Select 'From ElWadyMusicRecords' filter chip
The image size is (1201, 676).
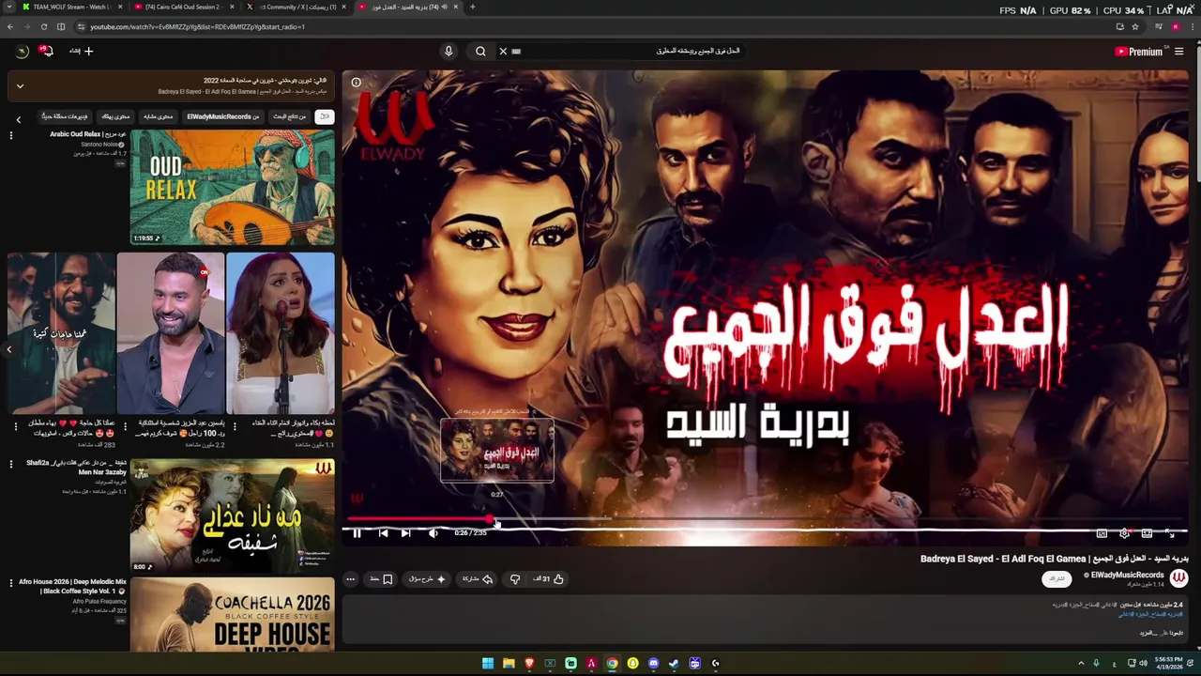point(223,116)
